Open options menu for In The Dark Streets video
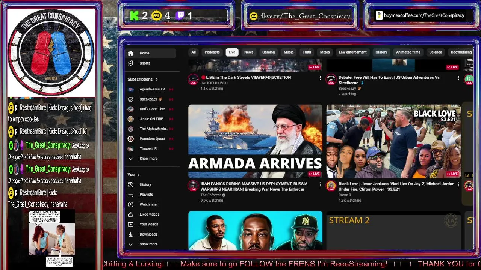 point(320,78)
